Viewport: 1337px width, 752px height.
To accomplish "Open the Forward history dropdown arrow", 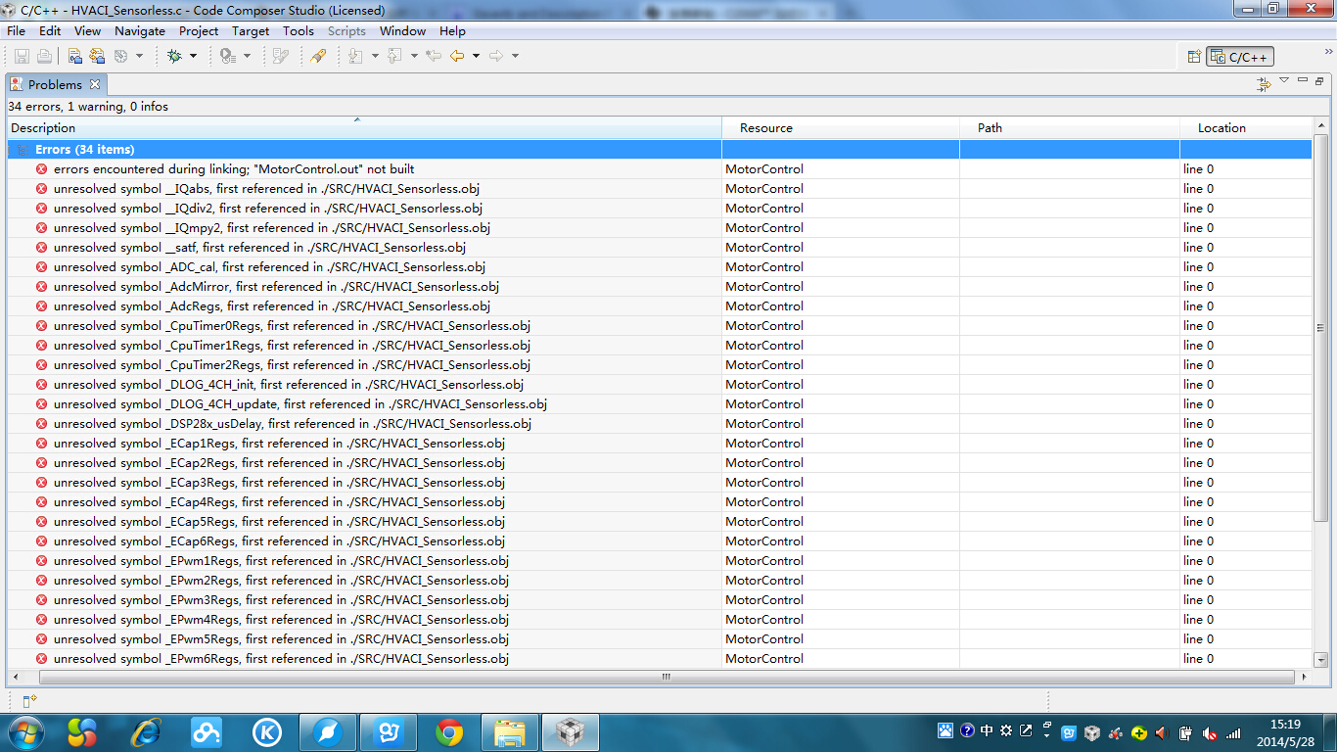I will click(515, 57).
